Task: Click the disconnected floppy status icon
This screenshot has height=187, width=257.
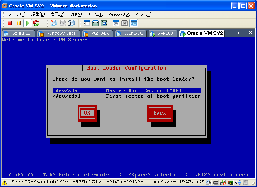Action: (x=223, y=182)
